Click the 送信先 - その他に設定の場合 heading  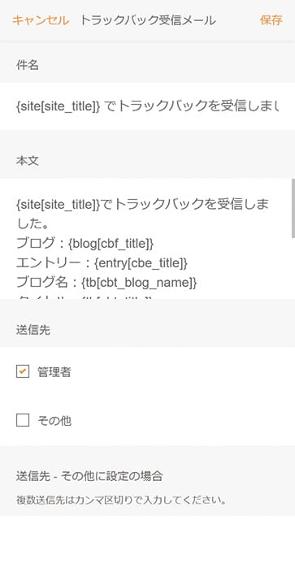[x=89, y=475]
